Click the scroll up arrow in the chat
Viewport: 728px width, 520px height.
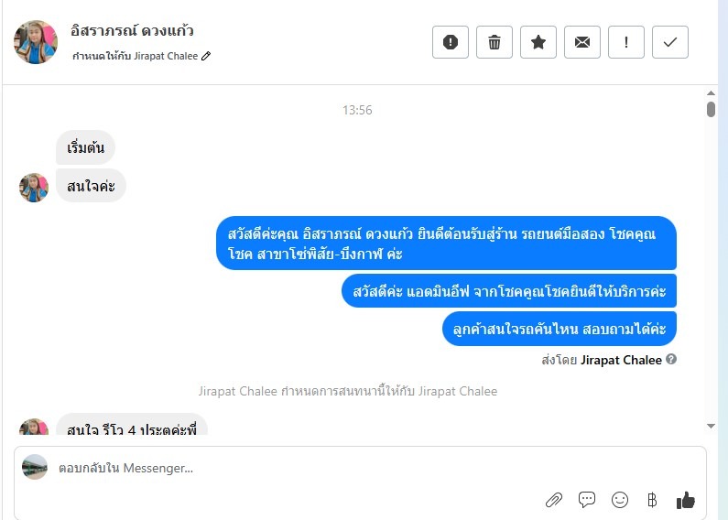711,93
